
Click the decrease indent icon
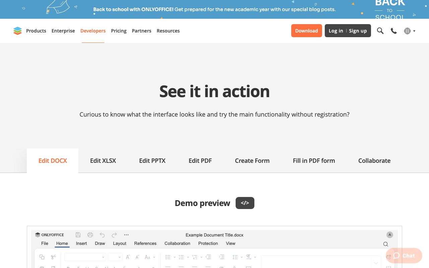coord(208,257)
